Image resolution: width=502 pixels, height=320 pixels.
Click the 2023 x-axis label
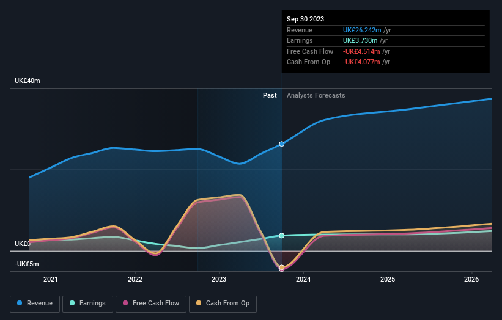[219, 280]
